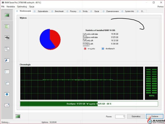Switch to the System Info tab
165x124 pixels.
click(x=128, y=11)
